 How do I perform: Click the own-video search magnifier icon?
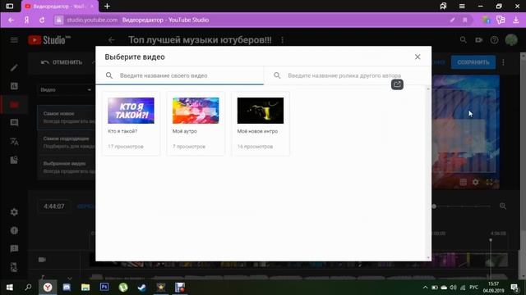coord(109,75)
